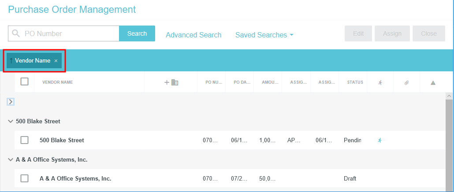Collapse the 500 Blake Street group
The height and width of the screenshot is (192, 454).
tap(11, 121)
